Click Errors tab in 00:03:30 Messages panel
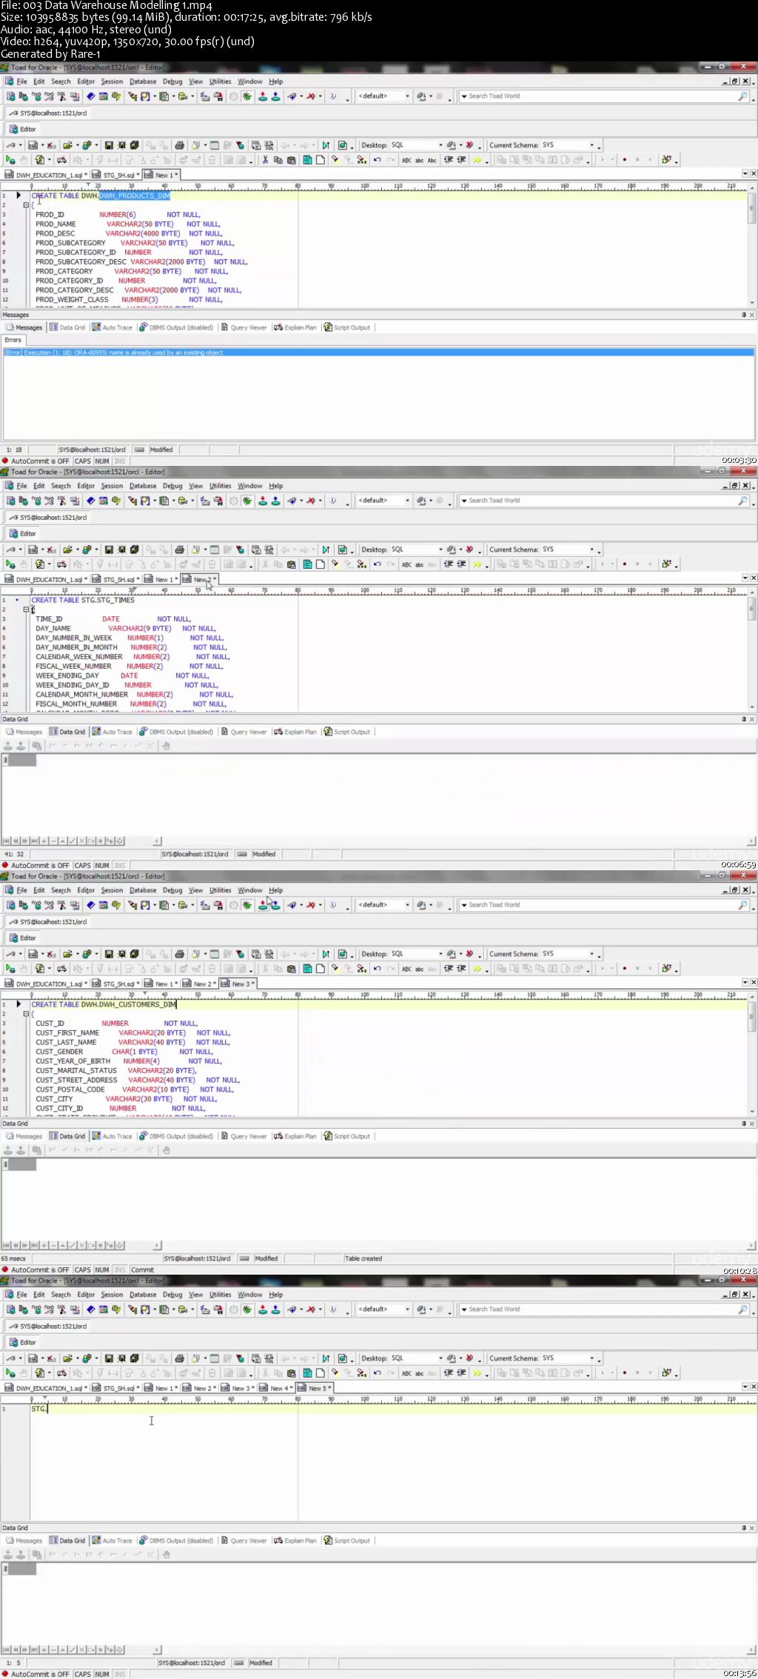 point(13,340)
